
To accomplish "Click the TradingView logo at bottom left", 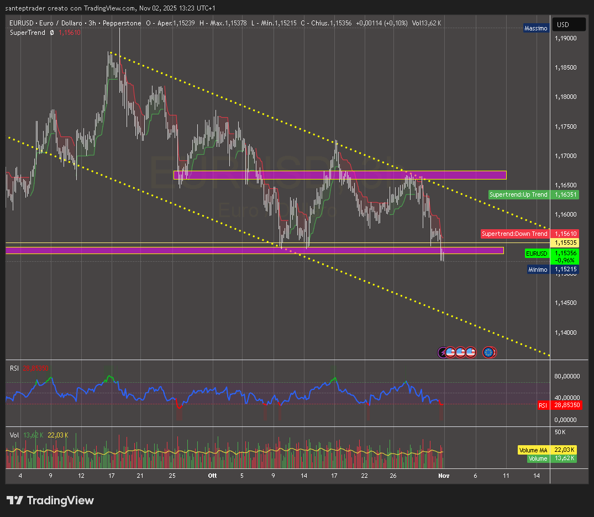I will [50, 500].
